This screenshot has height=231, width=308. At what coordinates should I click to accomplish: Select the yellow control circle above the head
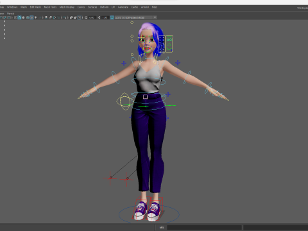(132, 22)
